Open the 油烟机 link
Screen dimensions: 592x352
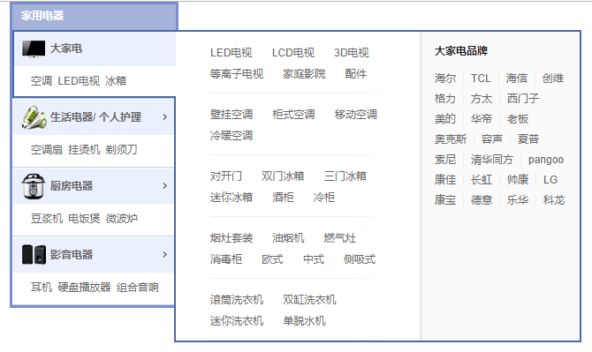pos(288,238)
